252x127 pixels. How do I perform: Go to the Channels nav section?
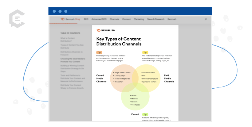pyautogui.click(x=114, y=19)
